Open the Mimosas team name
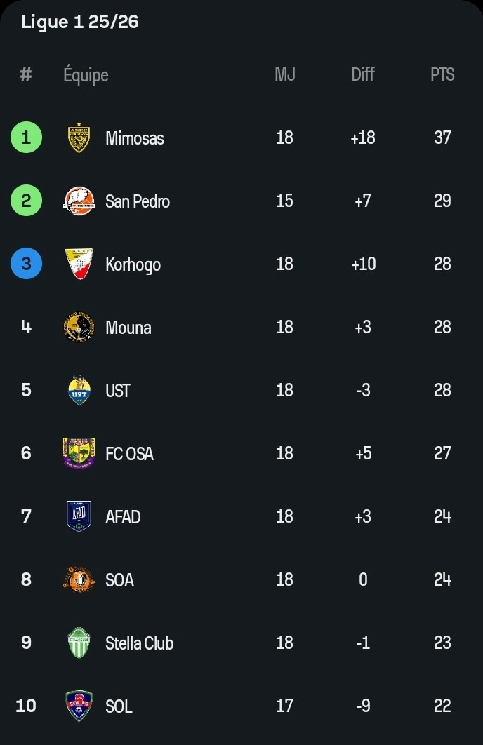Image resolution: width=483 pixels, height=745 pixels. coord(134,138)
